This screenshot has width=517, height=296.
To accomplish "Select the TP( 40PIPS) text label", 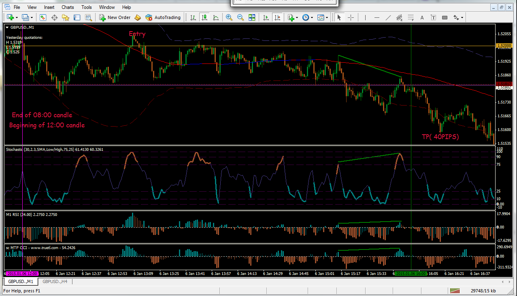I will click(440, 137).
